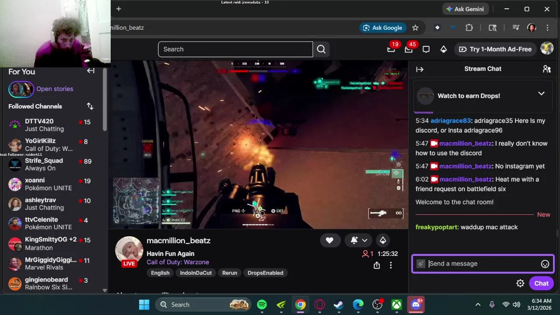Share the macmillion_beatz stream
Viewport: 560px width, 315px height.
click(377, 265)
